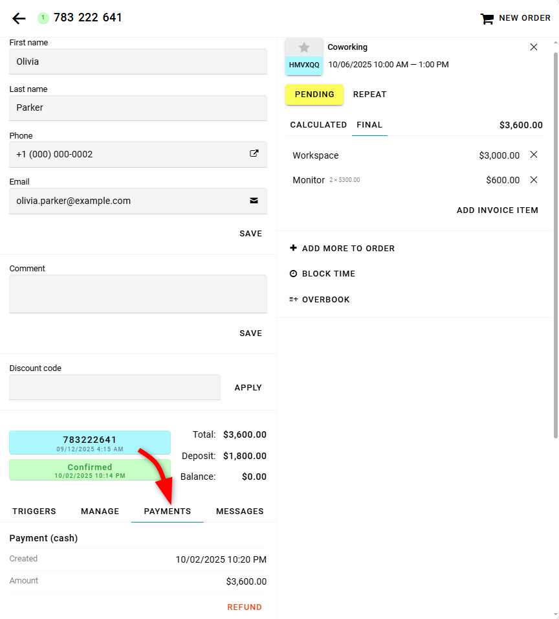559x619 pixels.
Task: Click the Overbook list icon
Action: click(294, 300)
